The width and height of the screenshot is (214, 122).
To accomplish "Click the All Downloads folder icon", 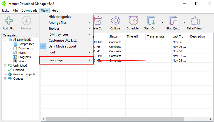I will coord(10,40).
